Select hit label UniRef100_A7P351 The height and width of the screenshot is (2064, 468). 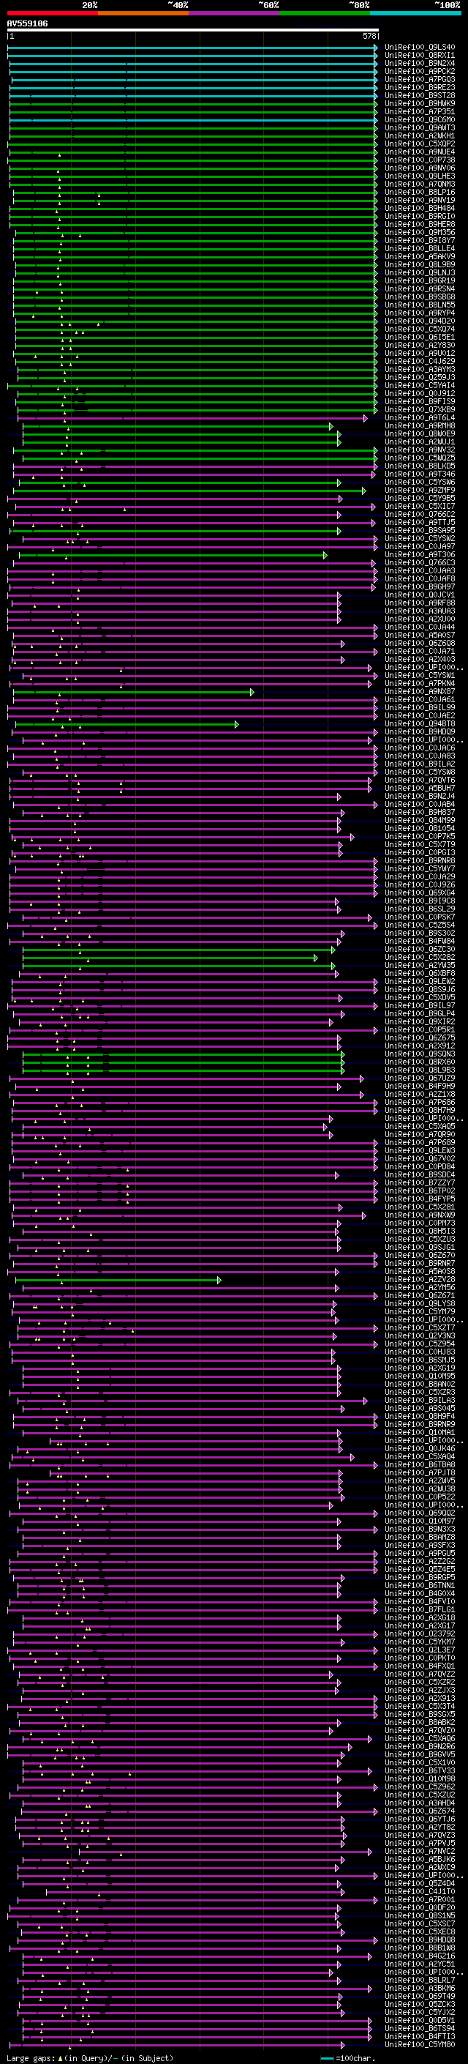coord(420,111)
